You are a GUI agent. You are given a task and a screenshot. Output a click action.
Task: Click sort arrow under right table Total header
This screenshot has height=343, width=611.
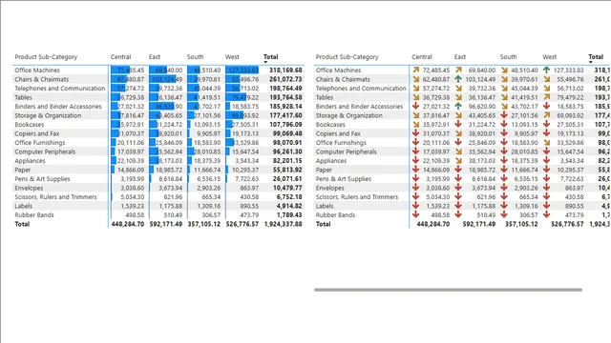pos(591,62)
